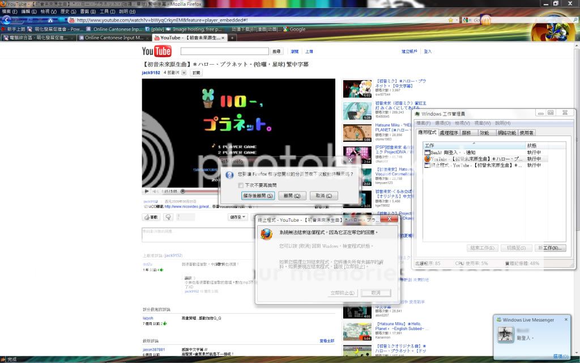Click the 工作 column header in Task Manager
The width and height of the screenshot is (580, 363).
(x=474, y=146)
